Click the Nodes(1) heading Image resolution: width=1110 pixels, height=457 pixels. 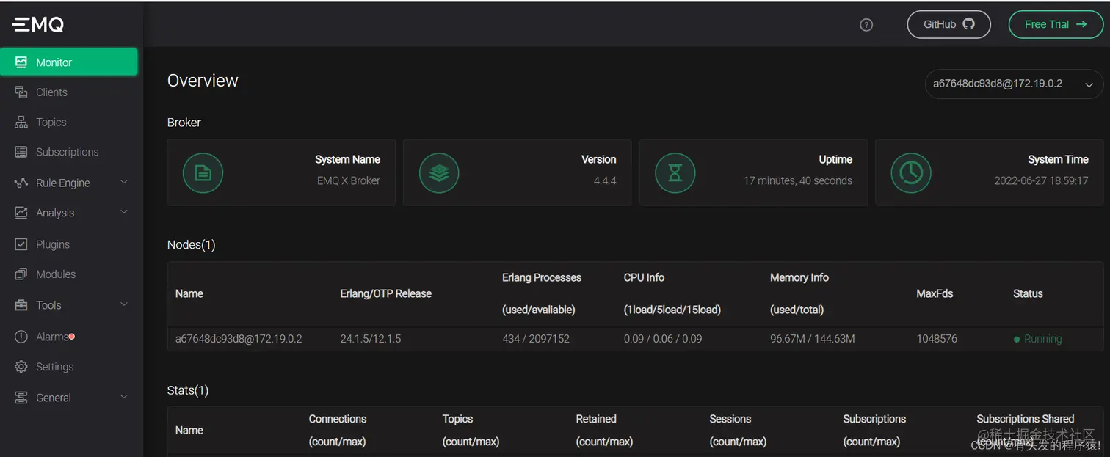coord(192,245)
